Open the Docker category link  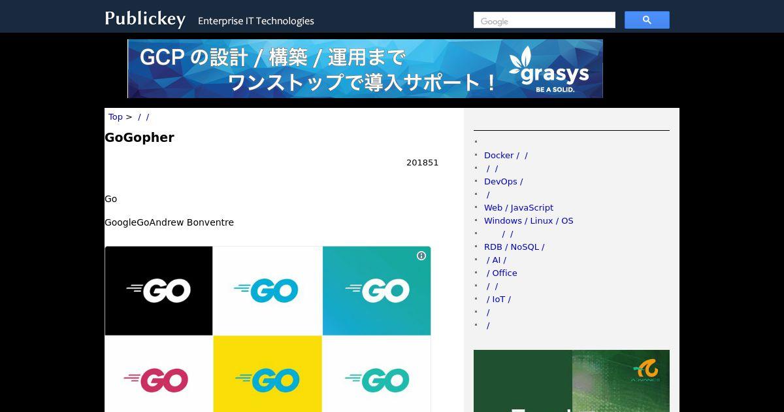pos(506,155)
